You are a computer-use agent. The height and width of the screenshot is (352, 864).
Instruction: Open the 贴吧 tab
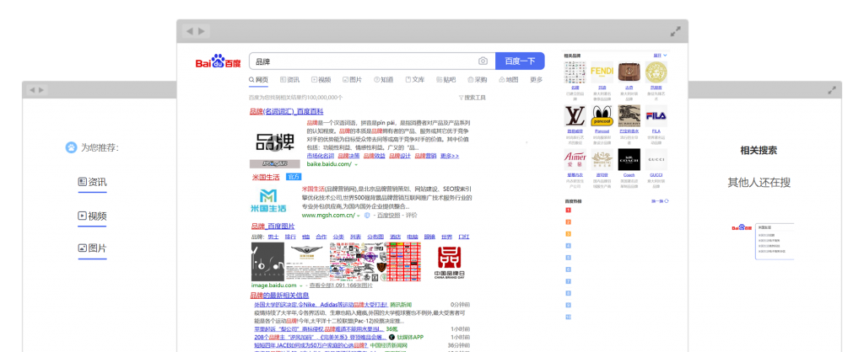click(x=446, y=80)
